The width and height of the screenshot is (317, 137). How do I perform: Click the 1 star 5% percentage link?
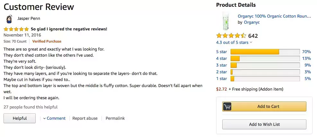(307, 79)
